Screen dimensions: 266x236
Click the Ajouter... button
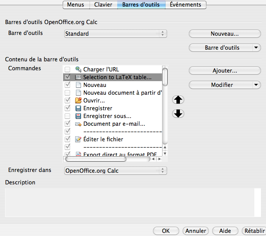coord(225,71)
